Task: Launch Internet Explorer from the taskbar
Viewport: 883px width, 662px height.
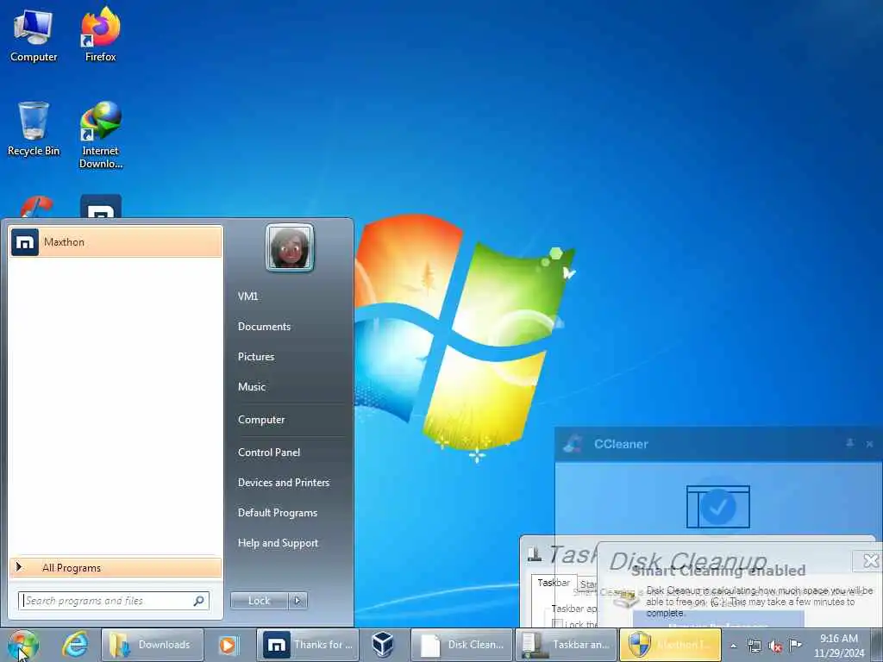Action: pos(75,645)
